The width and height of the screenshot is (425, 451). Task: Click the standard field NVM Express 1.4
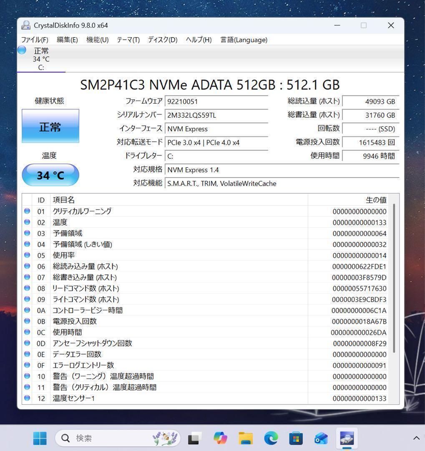282,170
